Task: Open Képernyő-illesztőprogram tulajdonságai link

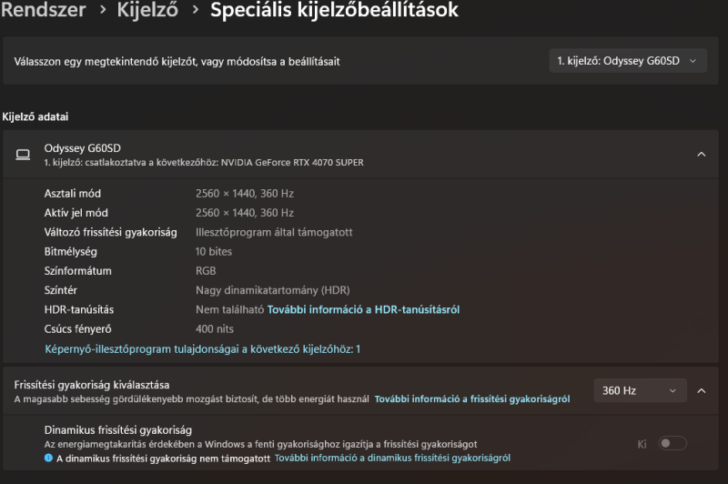Action: coord(202,349)
